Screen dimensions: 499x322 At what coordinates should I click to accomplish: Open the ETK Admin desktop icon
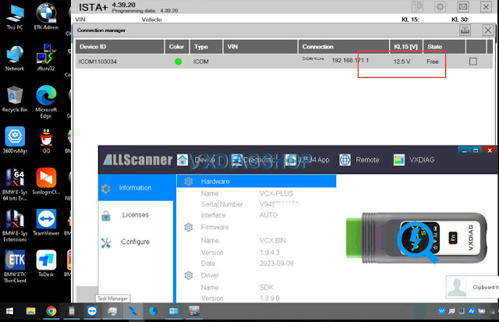[x=46, y=16]
